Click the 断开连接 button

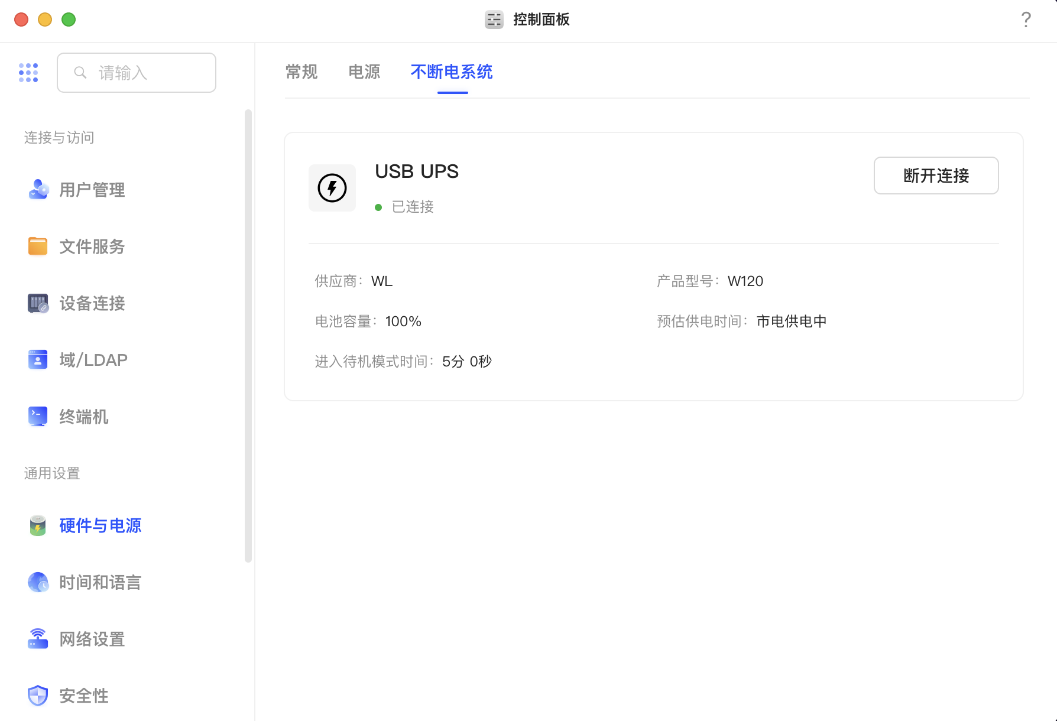click(x=936, y=176)
